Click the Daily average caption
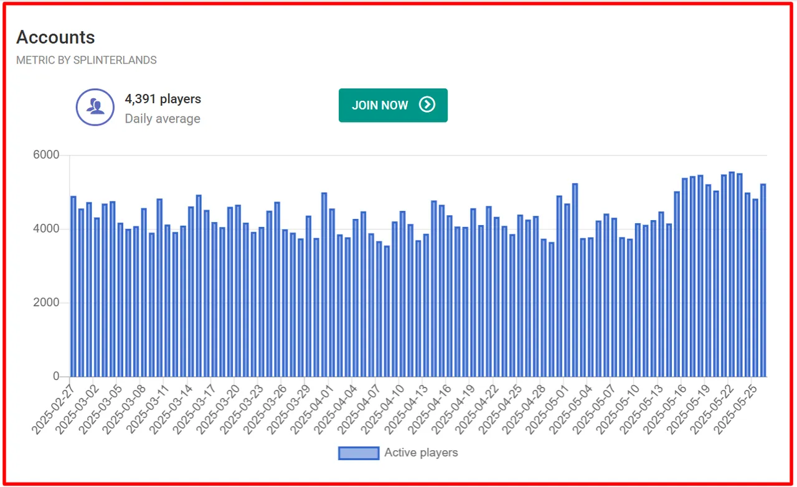This screenshot has height=487, width=797. [163, 119]
